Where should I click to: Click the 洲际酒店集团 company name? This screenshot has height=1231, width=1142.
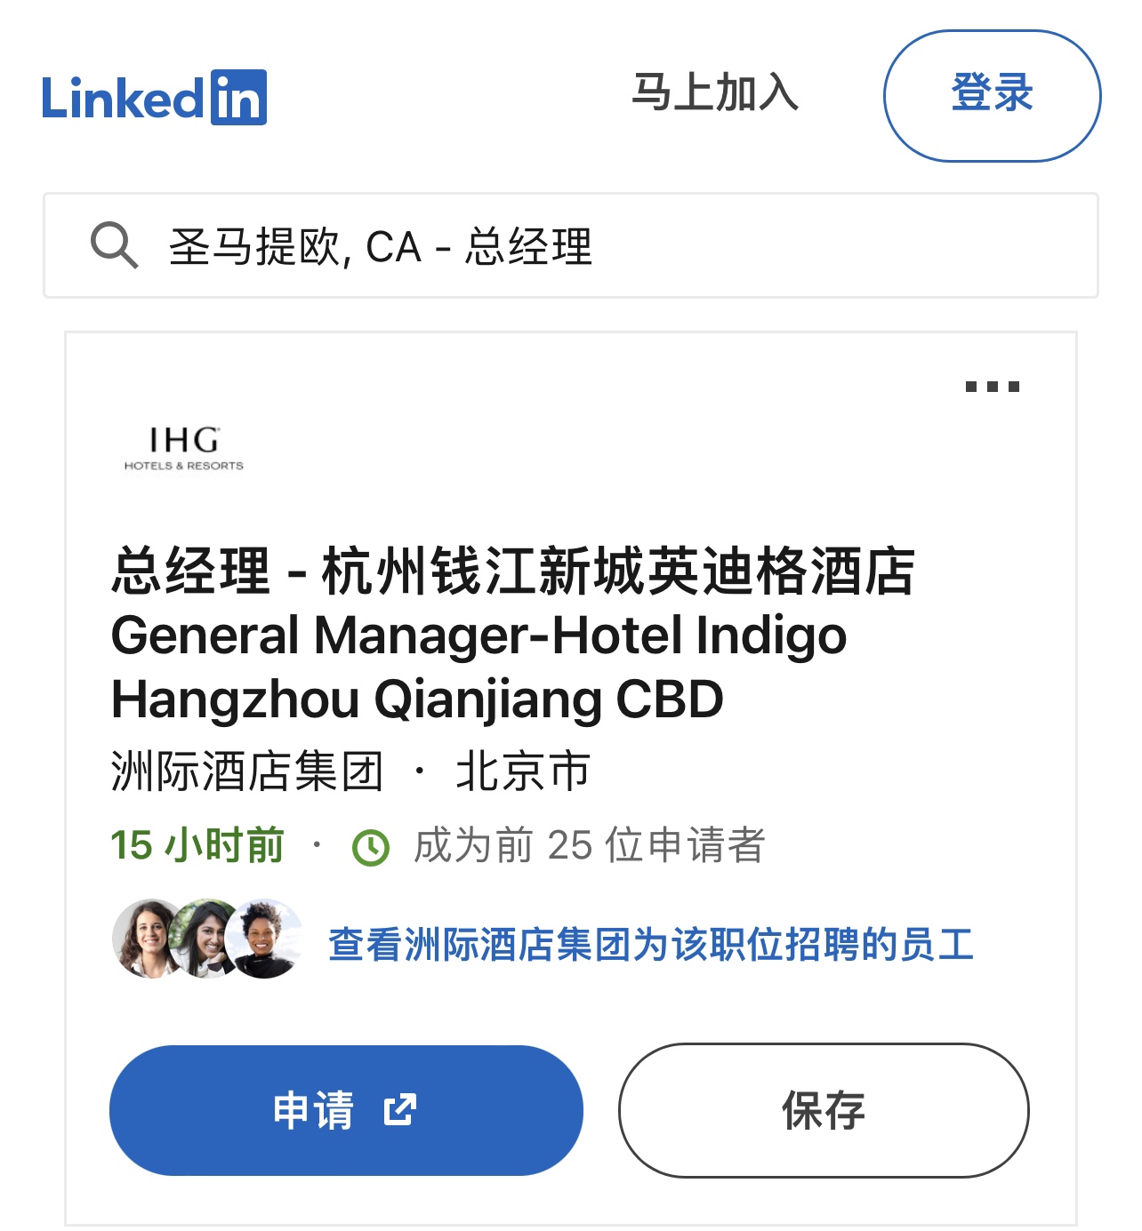[x=247, y=771]
